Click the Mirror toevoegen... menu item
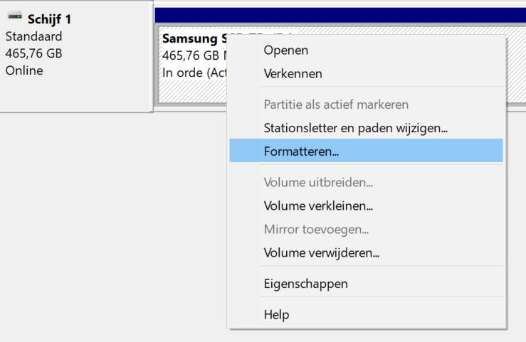 click(316, 230)
